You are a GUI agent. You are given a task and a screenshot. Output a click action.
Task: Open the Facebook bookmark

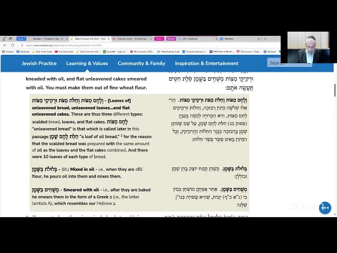click(x=23, y=52)
